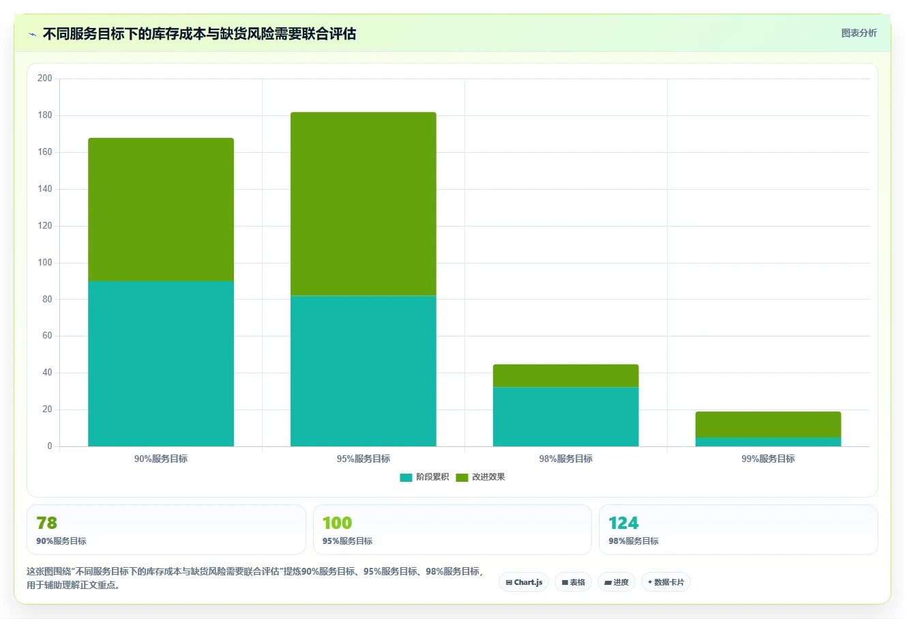Click the y-axis value 20
Screen dimensions: 905x619
click(47, 409)
